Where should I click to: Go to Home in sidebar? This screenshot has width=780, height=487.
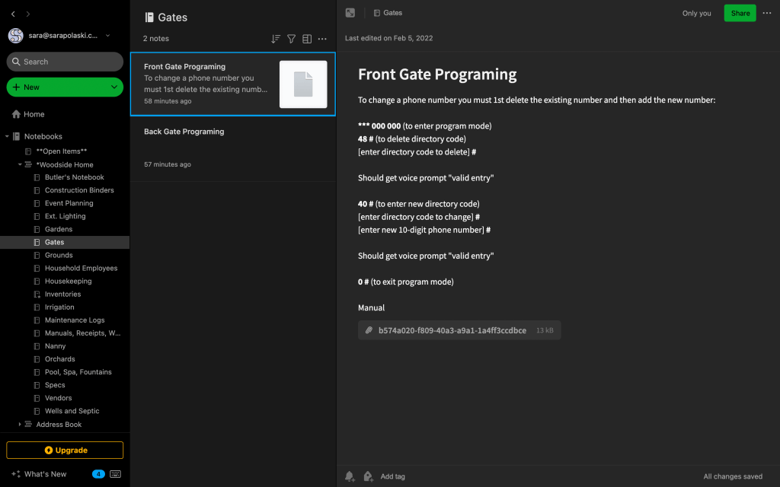point(34,114)
